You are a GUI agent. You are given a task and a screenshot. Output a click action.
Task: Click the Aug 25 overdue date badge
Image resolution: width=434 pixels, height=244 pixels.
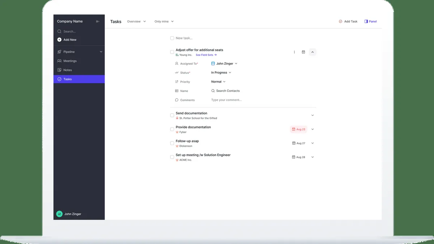pyautogui.click(x=298, y=129)
